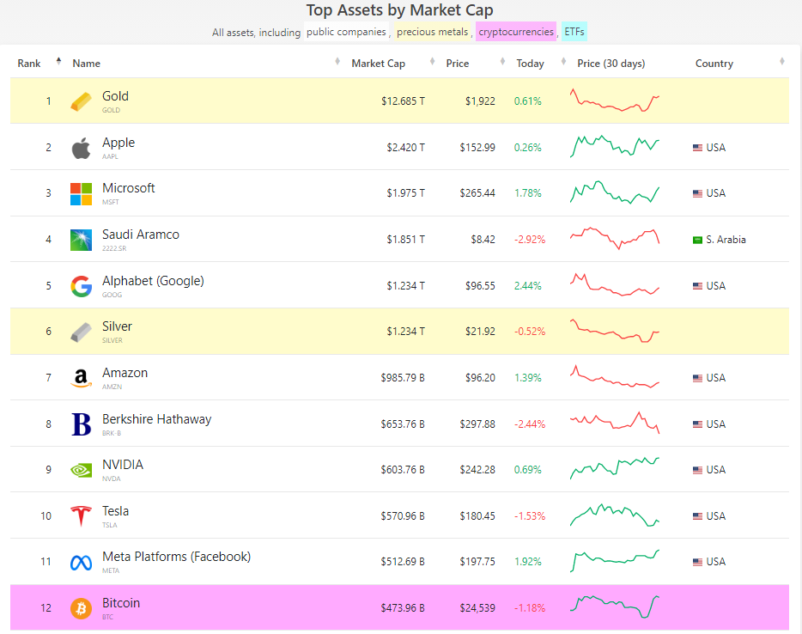View Berkshire Hathaway 30-day price chart
This screenshot has height=634, width=802.
pyautogui.click(x=615, y=423)
